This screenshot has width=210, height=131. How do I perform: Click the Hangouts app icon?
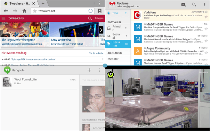(7, 70)
